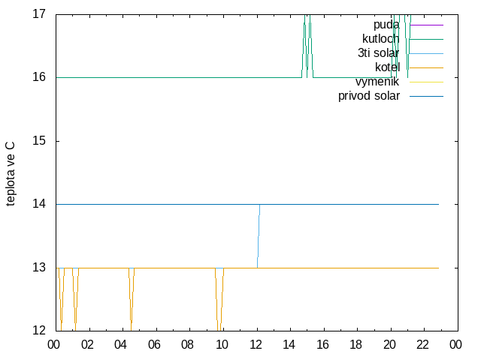The height and width of the screenshot is (360, 481).
Task: Click the y-axis tick label 13
Action: click(x=39, y=268)
